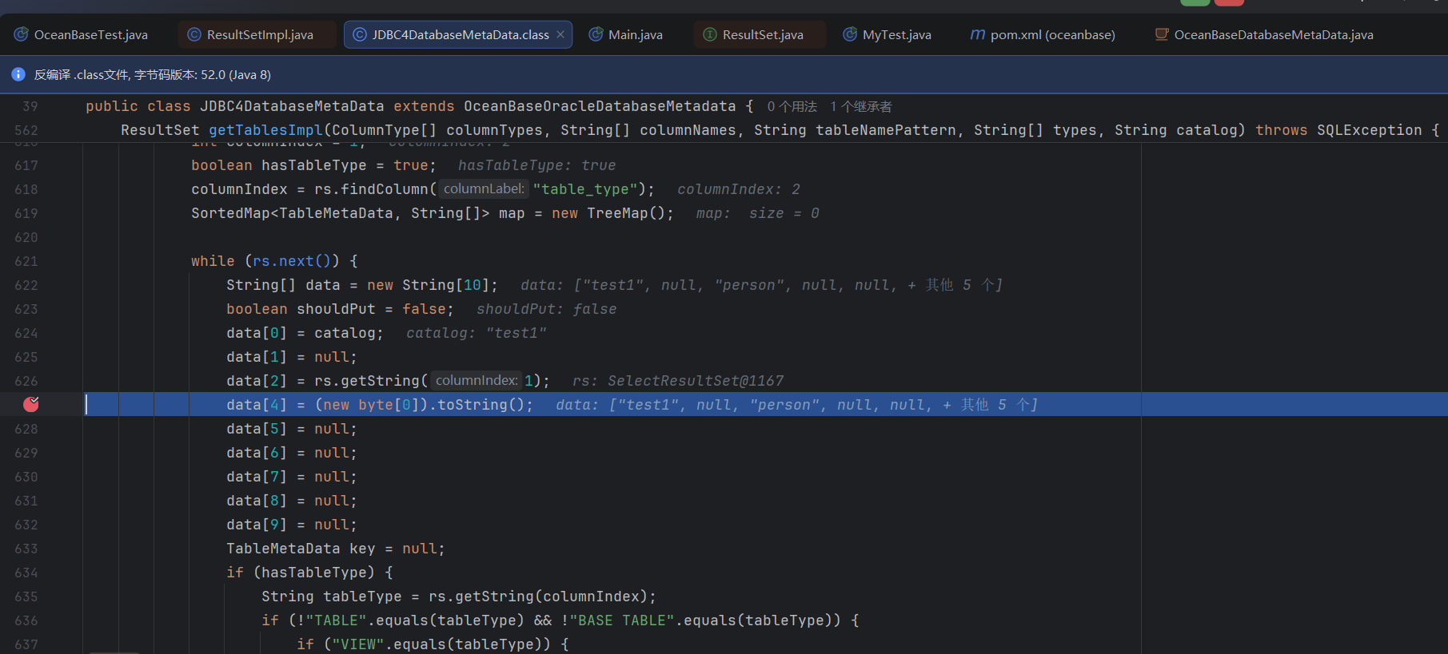Click the ResultSet.java interface icon

pos(709,34)
